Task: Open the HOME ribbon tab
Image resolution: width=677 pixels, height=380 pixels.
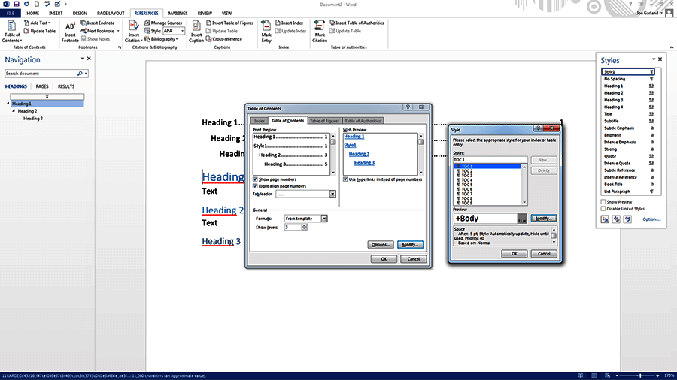Action: (33, 14)
